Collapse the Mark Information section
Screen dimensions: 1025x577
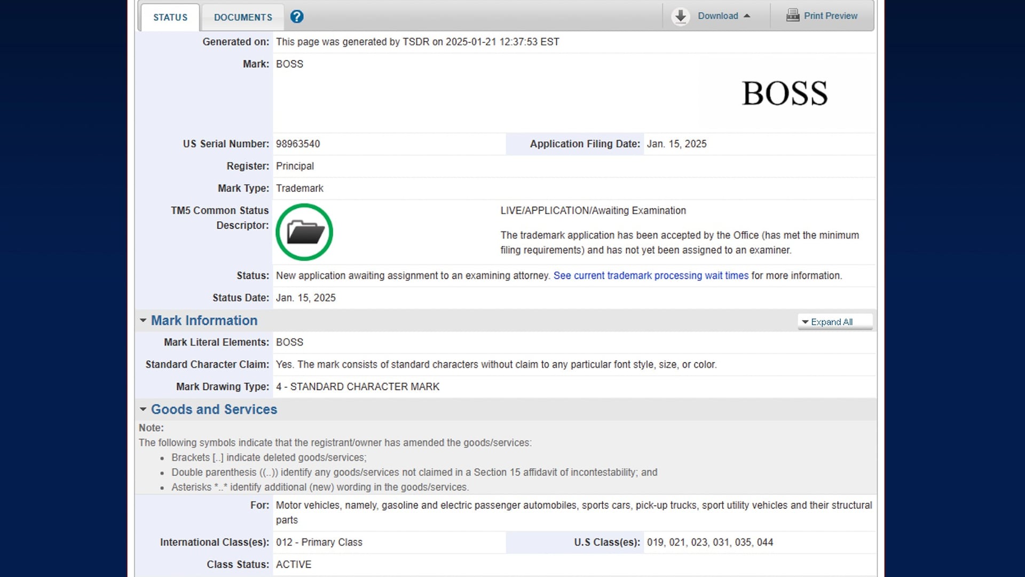click(x=143, y=321)
